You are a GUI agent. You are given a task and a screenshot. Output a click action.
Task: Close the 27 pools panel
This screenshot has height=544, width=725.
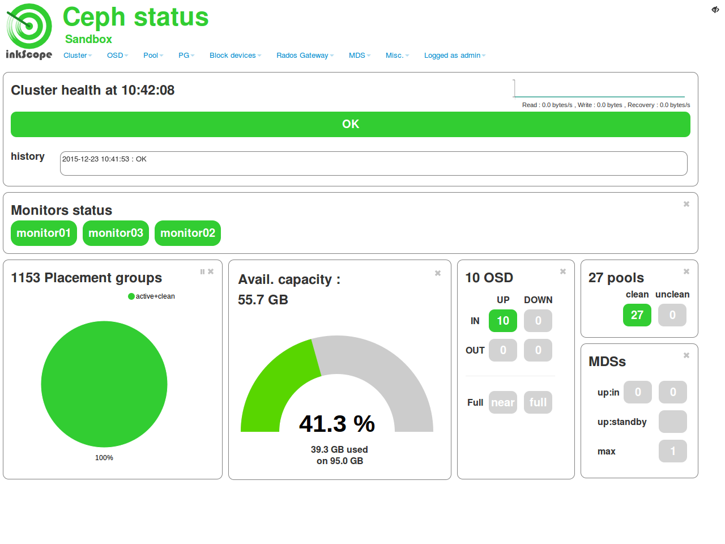pos(686,271)
